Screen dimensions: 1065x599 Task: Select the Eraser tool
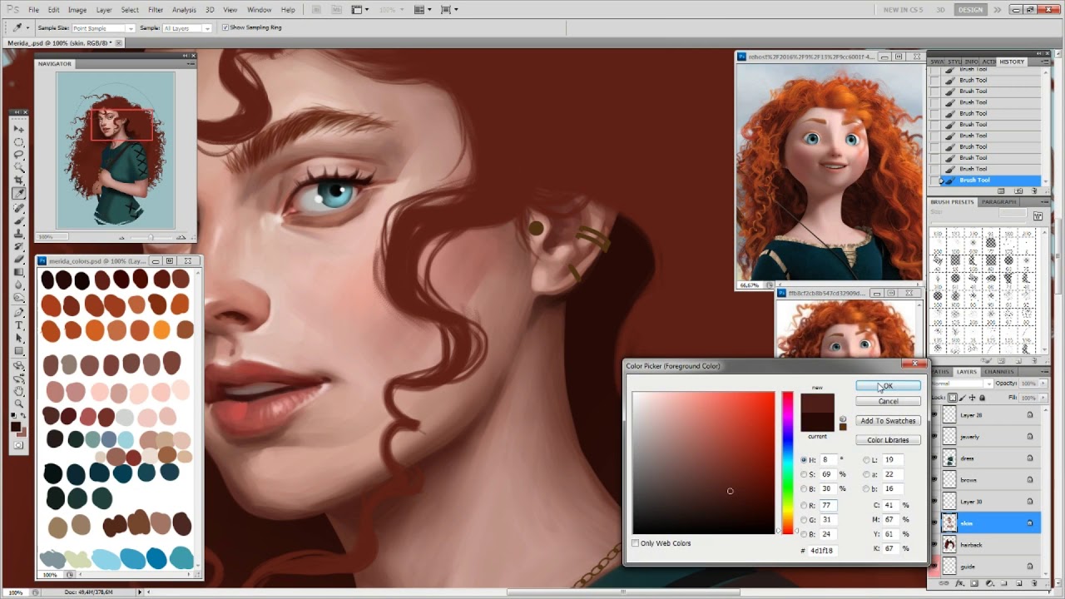pos(18,258)
